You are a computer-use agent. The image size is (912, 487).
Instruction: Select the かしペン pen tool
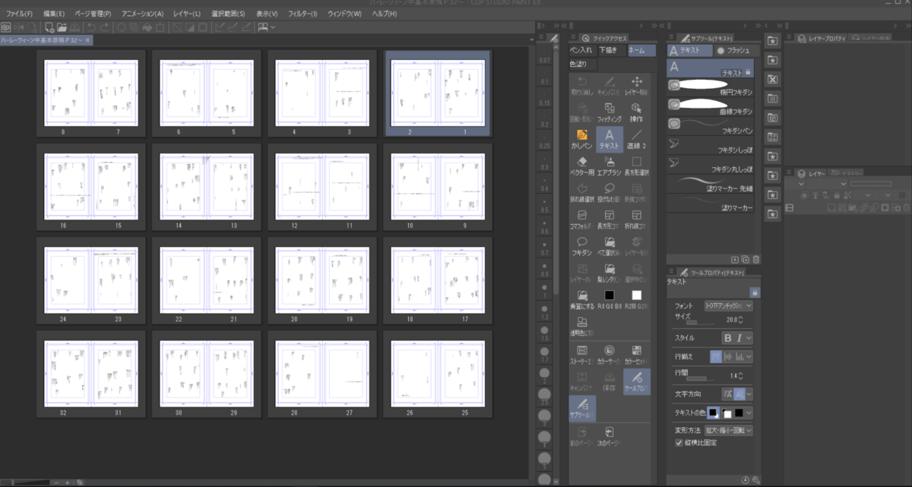coord(582,139)
